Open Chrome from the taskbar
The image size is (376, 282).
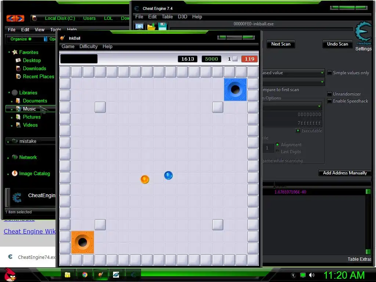85,275
